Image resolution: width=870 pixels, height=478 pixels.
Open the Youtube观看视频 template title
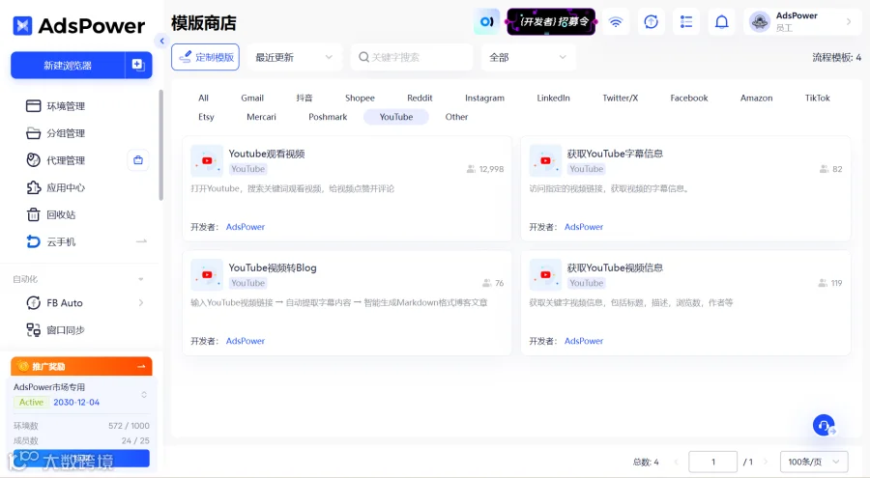click(267, 154)
